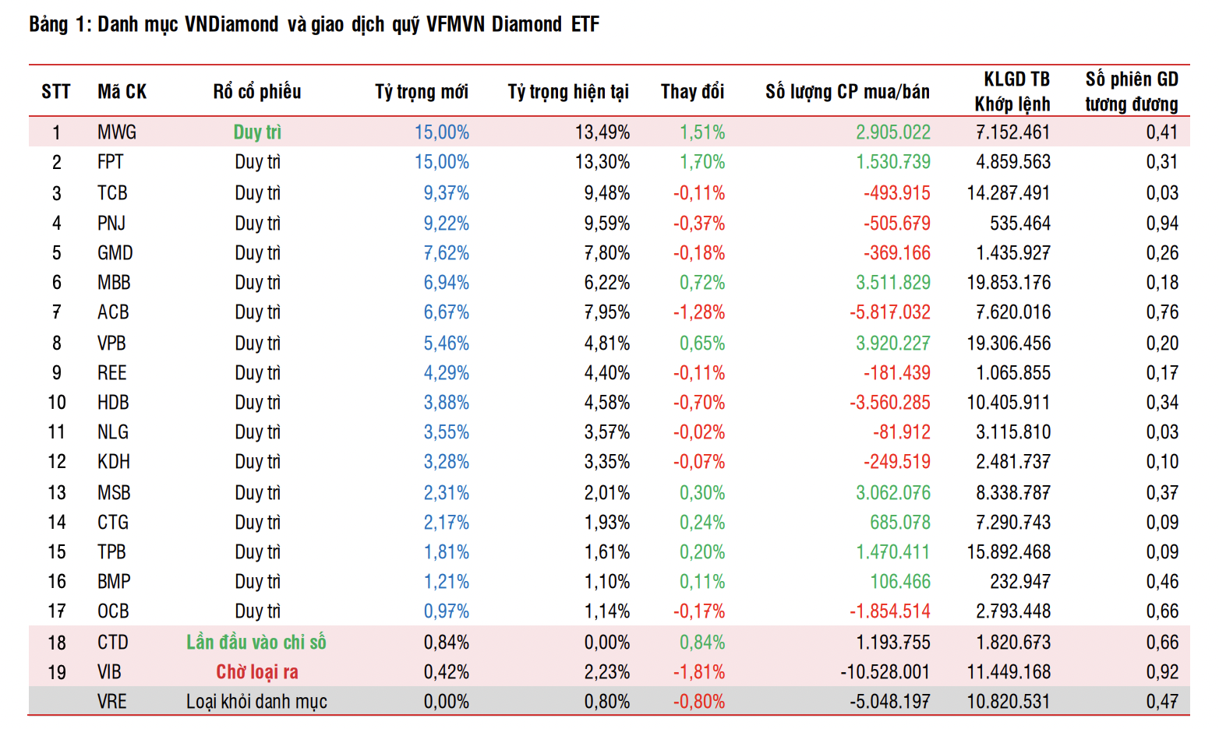Click the 'Rổ cổ phiếu' column header

coord(257,92)
